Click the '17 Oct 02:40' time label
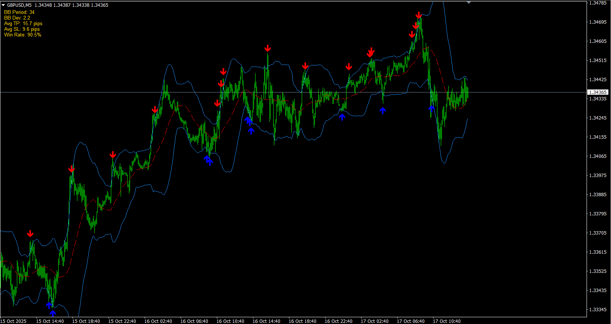Image resolution: width=611 pixels, height=324 pixels. 375,321
